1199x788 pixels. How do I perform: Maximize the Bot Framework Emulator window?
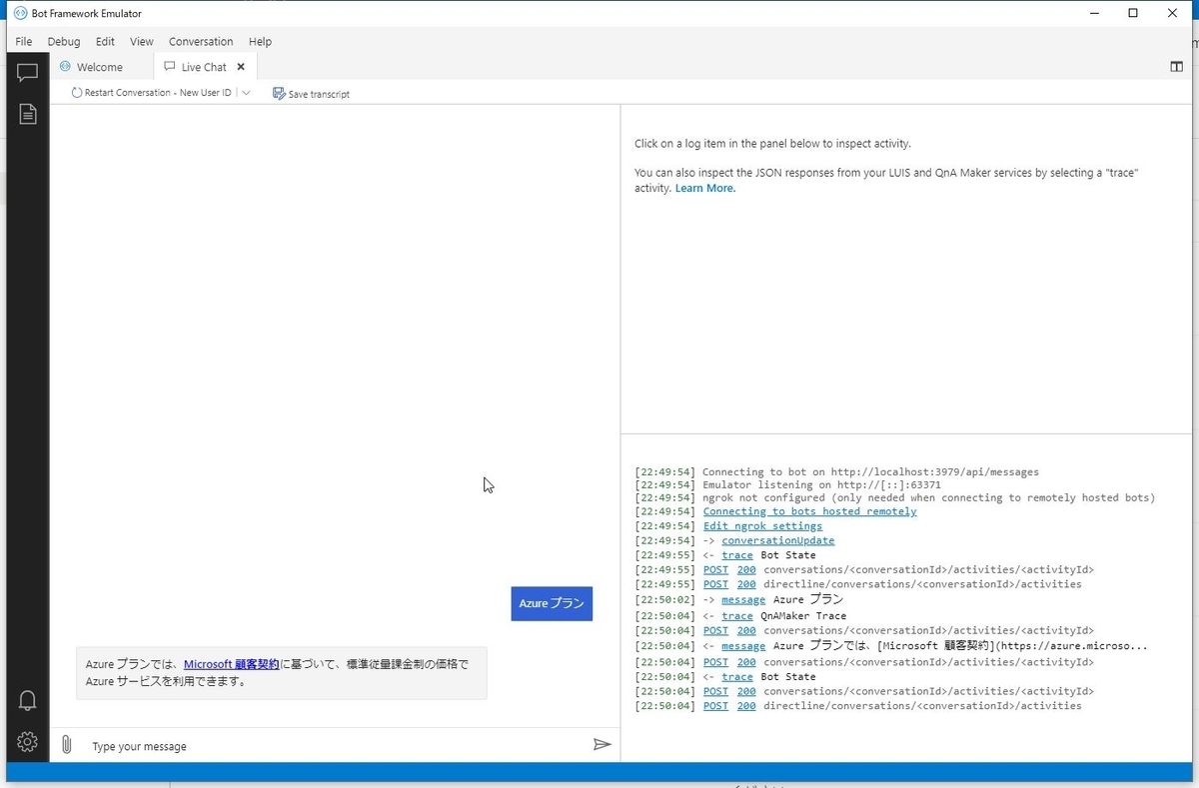click(x=1133, y=13)
